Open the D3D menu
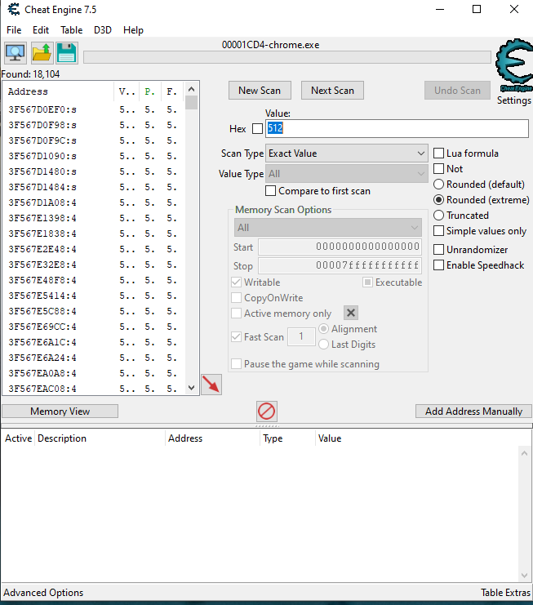This screenshot has height=605, width=533. coord(103,30)
